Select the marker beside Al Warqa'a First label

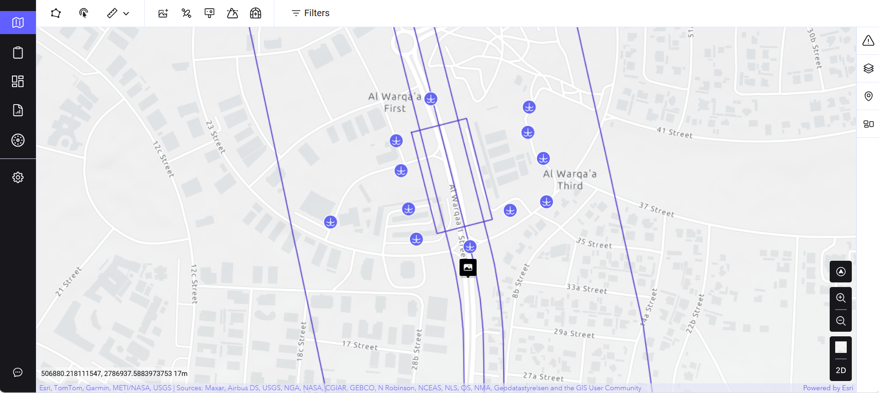[431, 99]
